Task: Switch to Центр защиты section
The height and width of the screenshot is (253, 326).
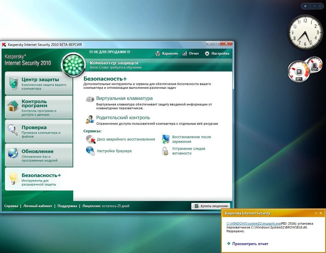Action: (x=39, y=83)
